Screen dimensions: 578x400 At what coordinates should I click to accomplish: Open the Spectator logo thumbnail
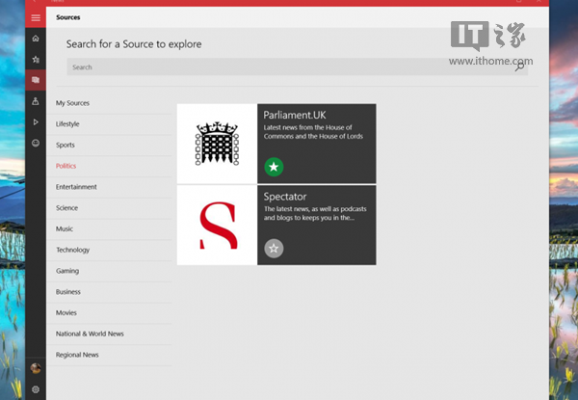click(x=217, y=225)
